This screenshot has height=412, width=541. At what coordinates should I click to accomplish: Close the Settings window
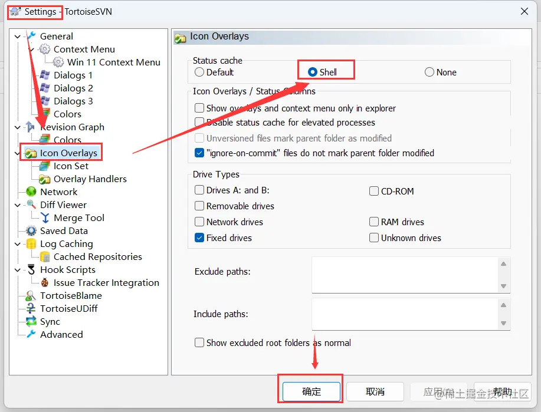[524, 11]
